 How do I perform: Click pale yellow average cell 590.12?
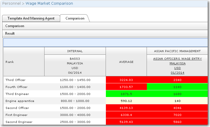126,101
